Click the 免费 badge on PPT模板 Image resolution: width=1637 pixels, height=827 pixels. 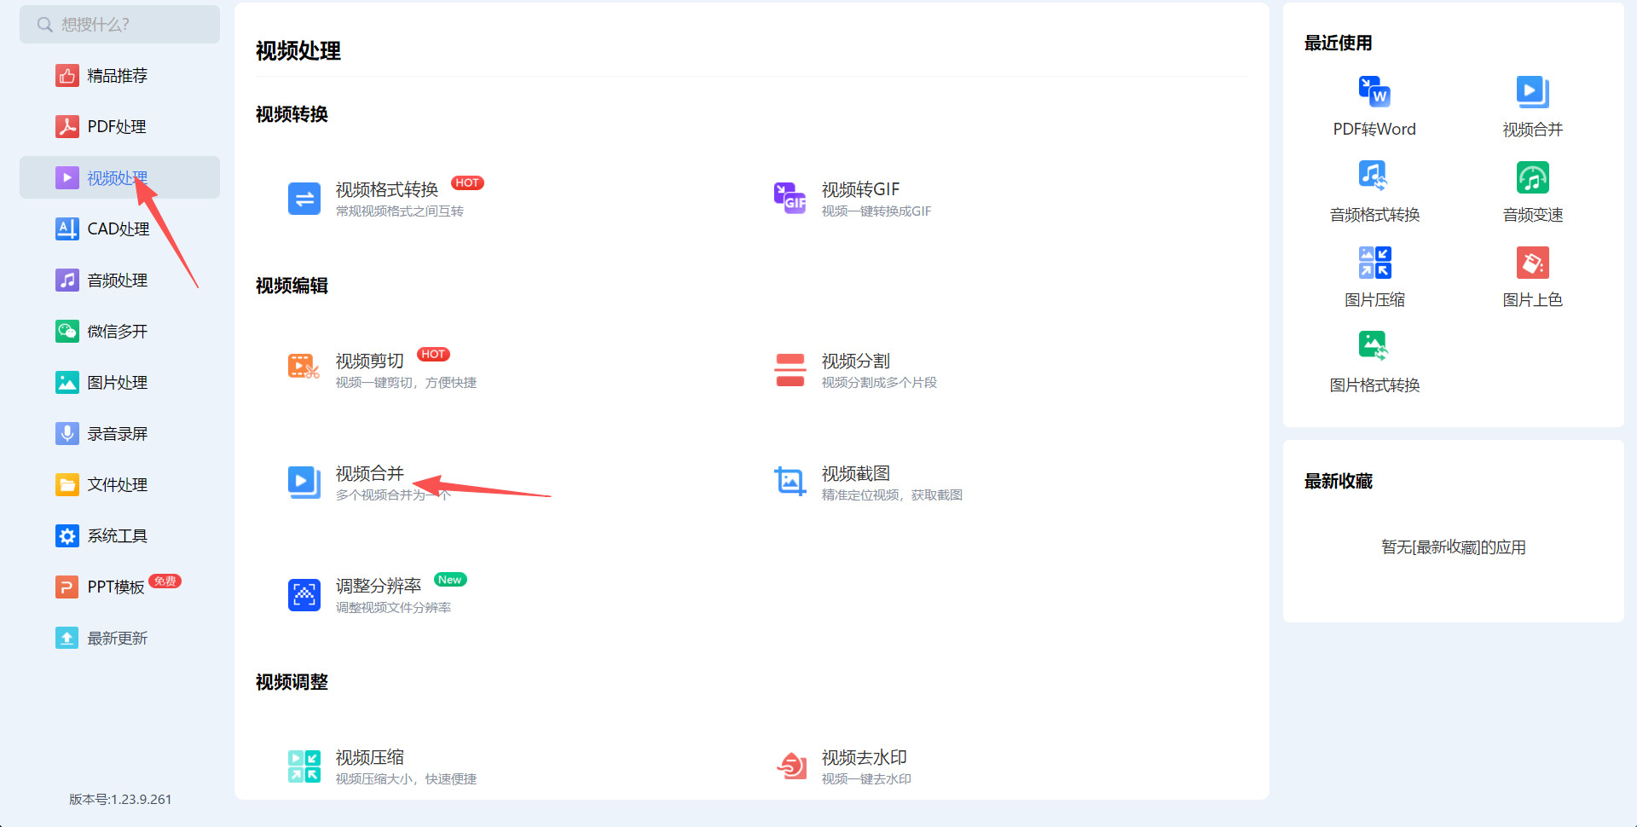165,581
